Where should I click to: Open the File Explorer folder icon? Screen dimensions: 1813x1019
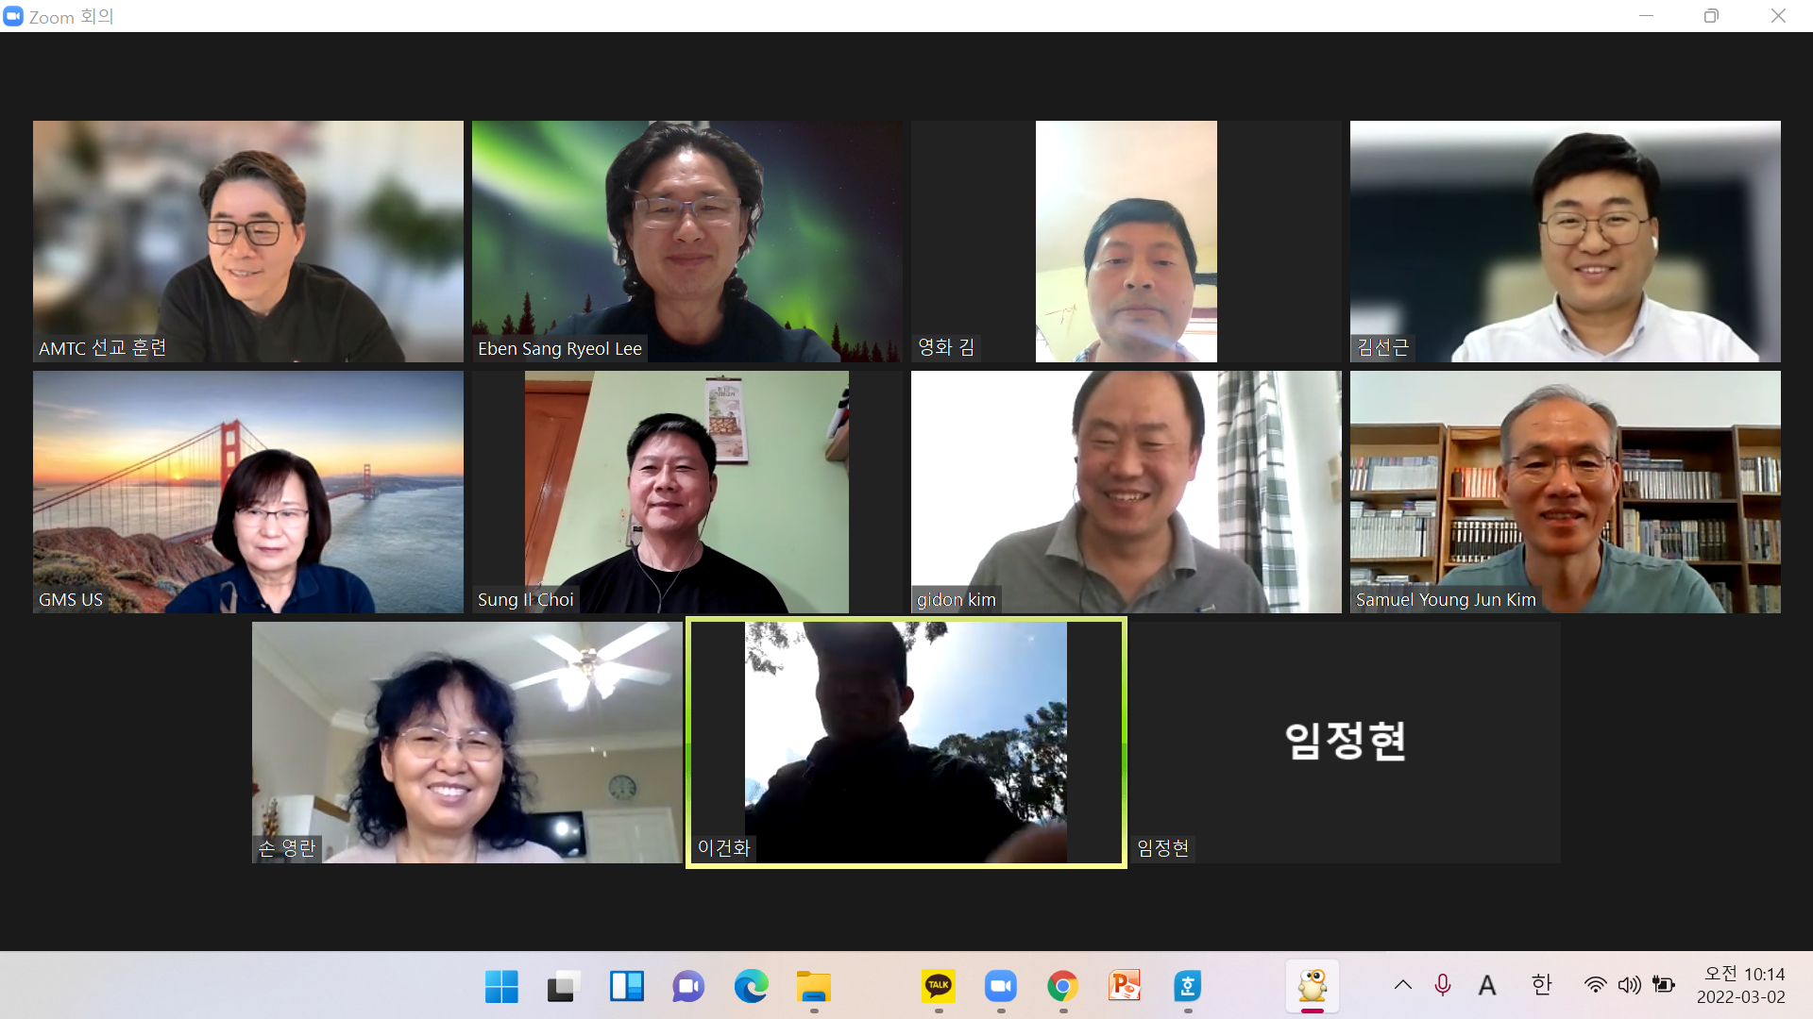coord(813,987)
